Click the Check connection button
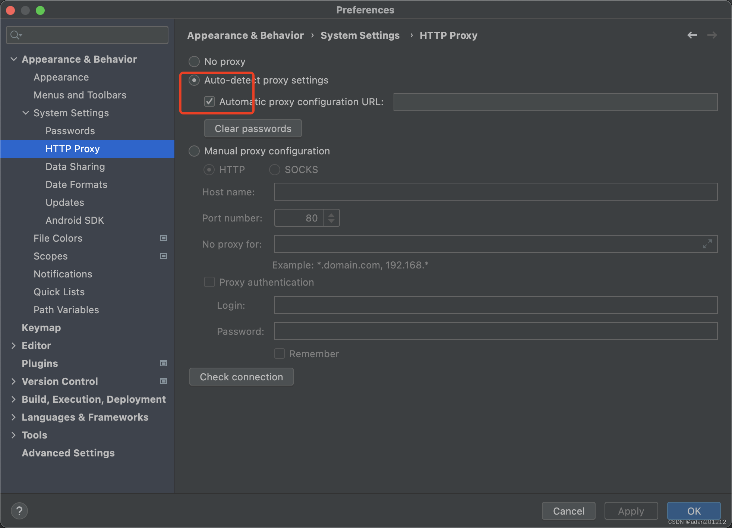Image resolution: width=732 pixels, height=528 pixels. coord(241,377)
